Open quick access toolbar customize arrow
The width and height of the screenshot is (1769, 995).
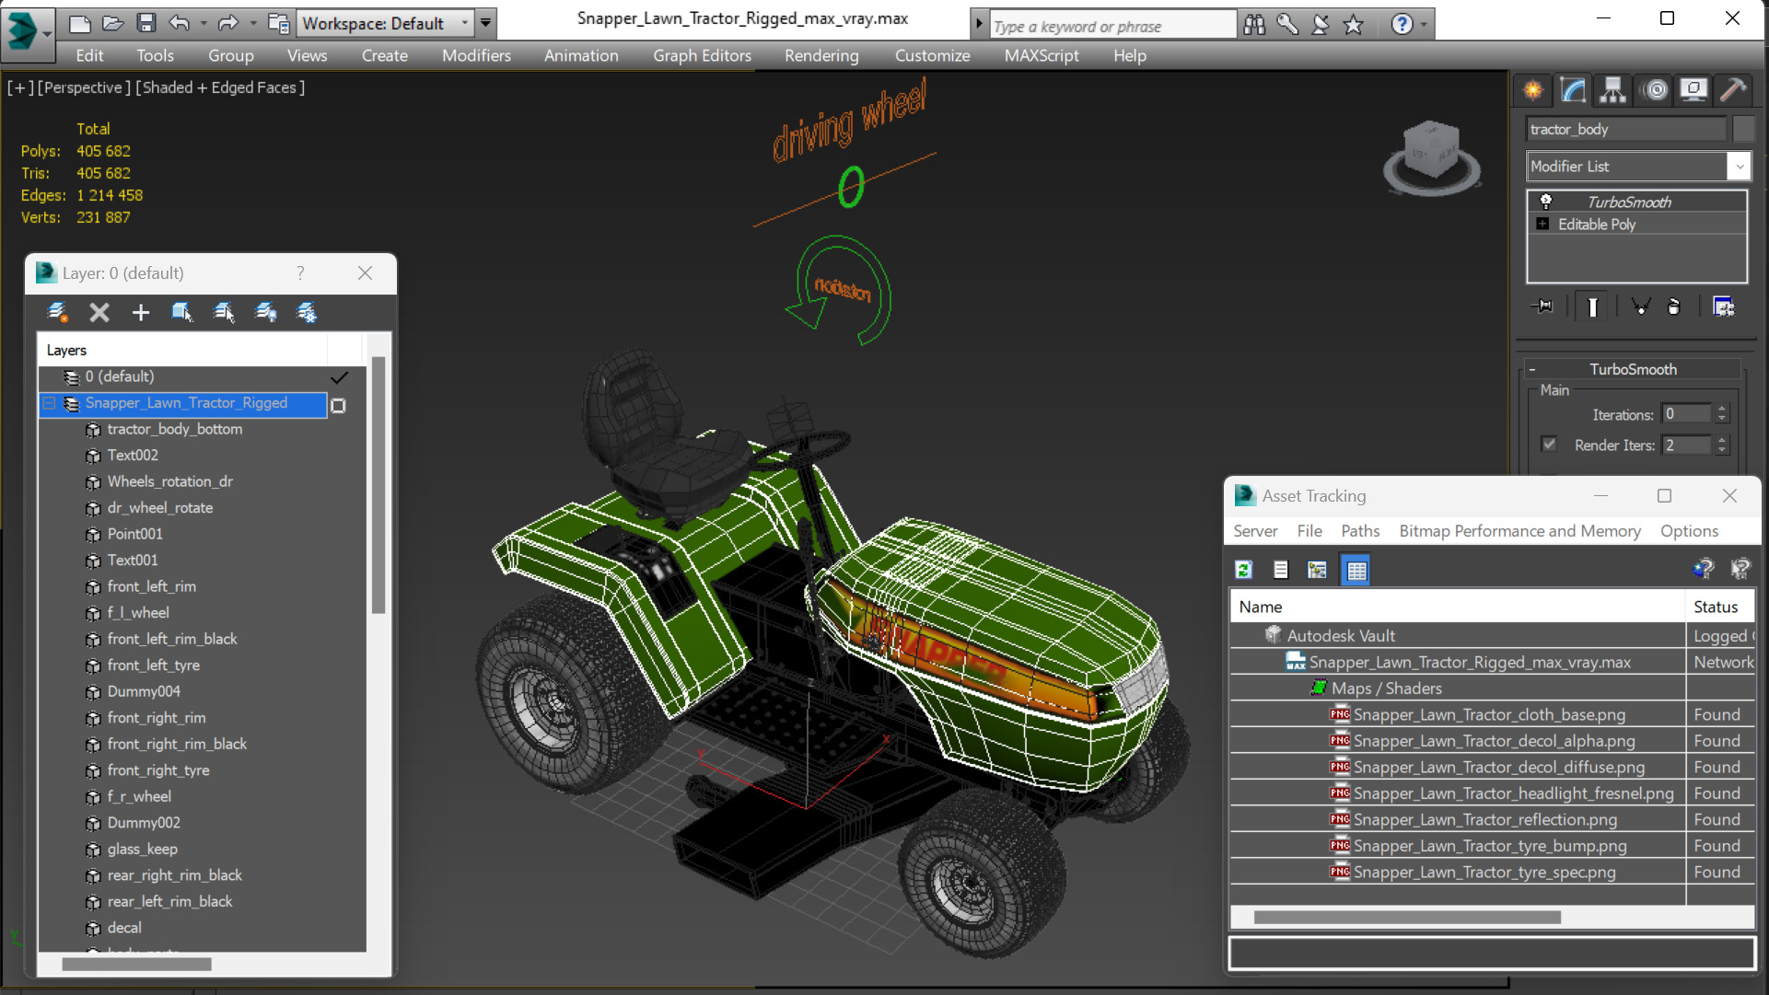486,23
